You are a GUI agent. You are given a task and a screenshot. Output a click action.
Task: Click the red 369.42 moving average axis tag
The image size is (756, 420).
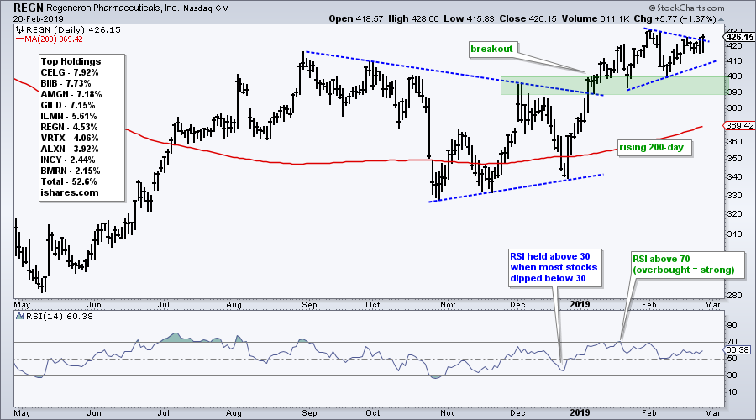coord(740,125)
